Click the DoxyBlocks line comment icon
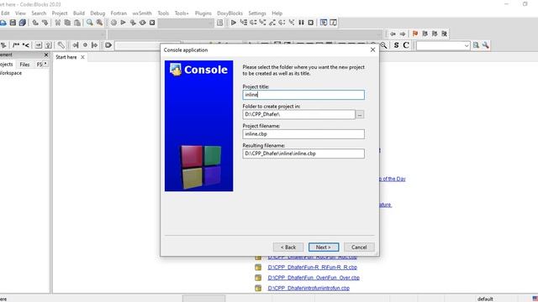This screenshot has width=538, height=302. 26,45
